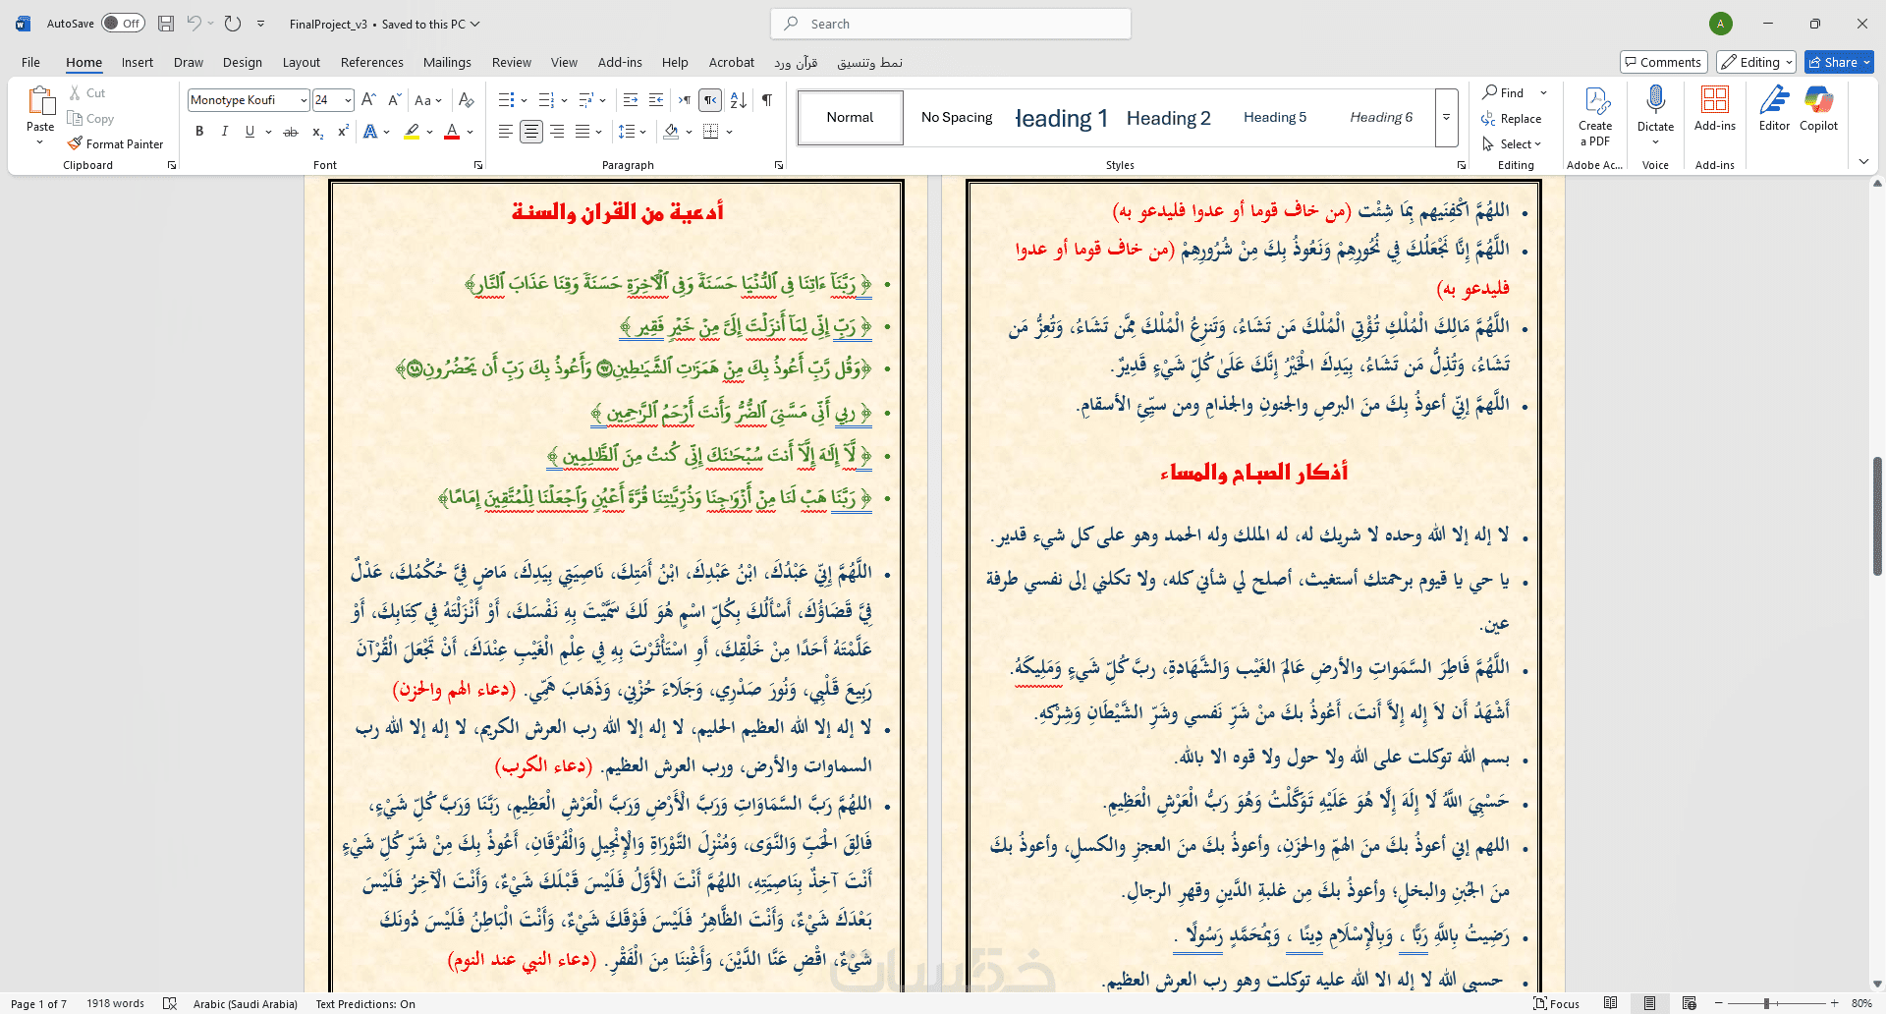Open the Layout ribbon tab
Image resolution: width=1886 pixels, height=1014 pixels.
pos(301,62)
